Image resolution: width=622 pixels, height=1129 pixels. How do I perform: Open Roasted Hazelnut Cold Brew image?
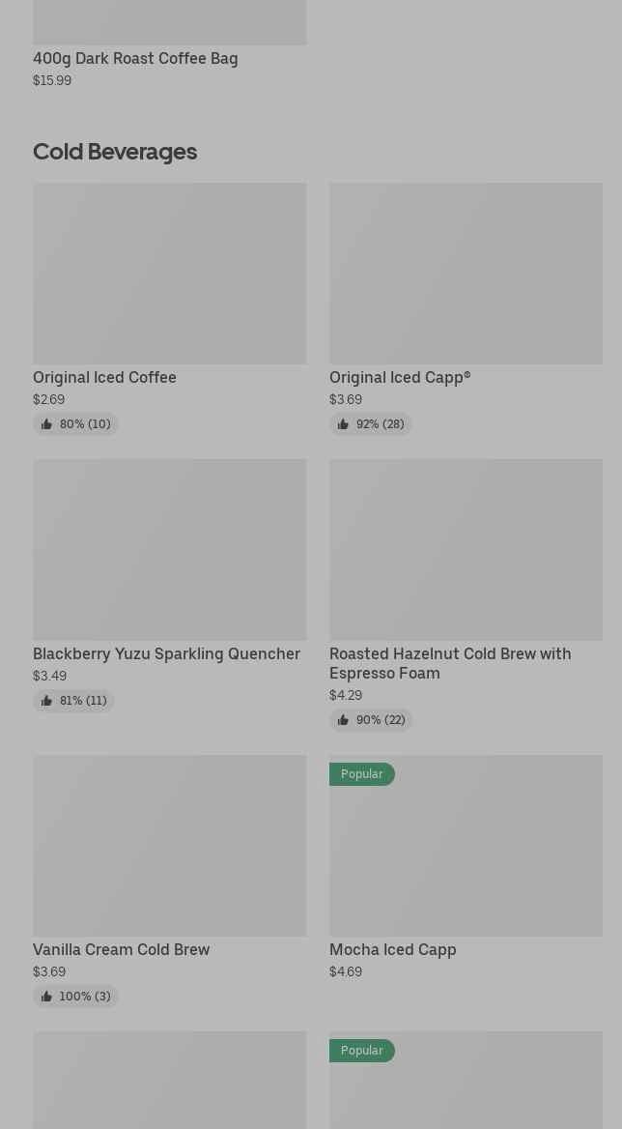[466, 550]
